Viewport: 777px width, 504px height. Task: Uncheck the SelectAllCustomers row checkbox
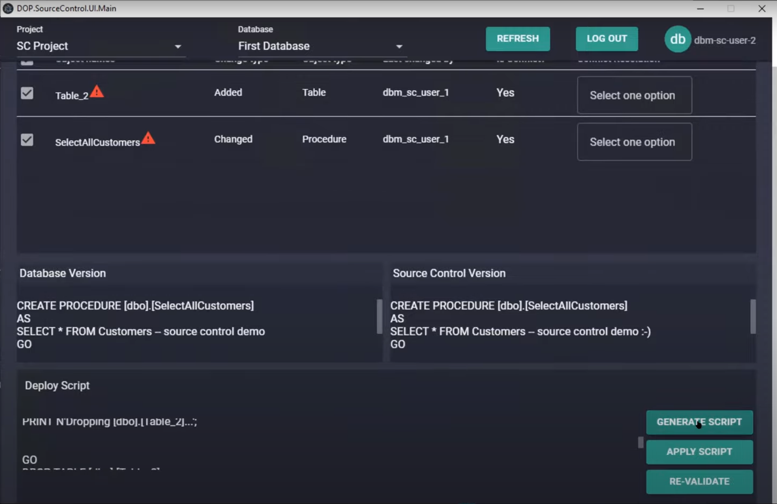click(x=27, y=140)
